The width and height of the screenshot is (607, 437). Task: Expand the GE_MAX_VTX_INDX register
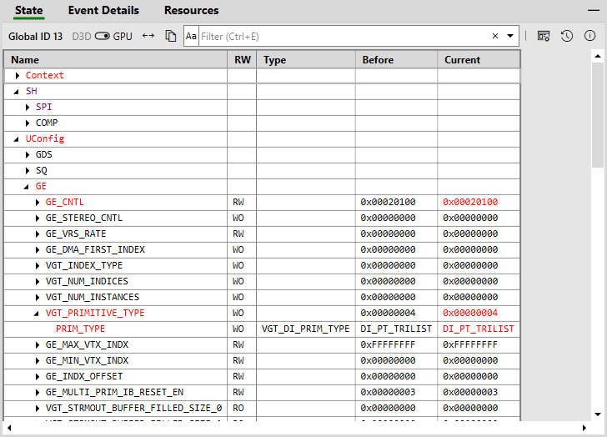(38, 345)
